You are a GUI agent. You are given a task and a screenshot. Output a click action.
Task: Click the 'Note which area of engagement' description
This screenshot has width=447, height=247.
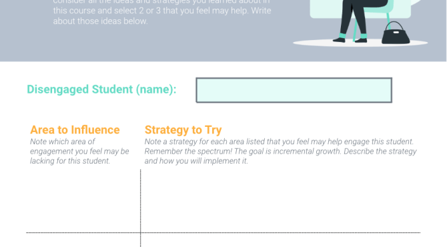coord(79,151)
